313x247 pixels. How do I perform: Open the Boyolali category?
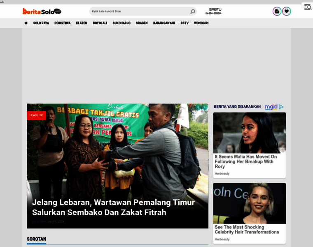[x=100, y=23]
